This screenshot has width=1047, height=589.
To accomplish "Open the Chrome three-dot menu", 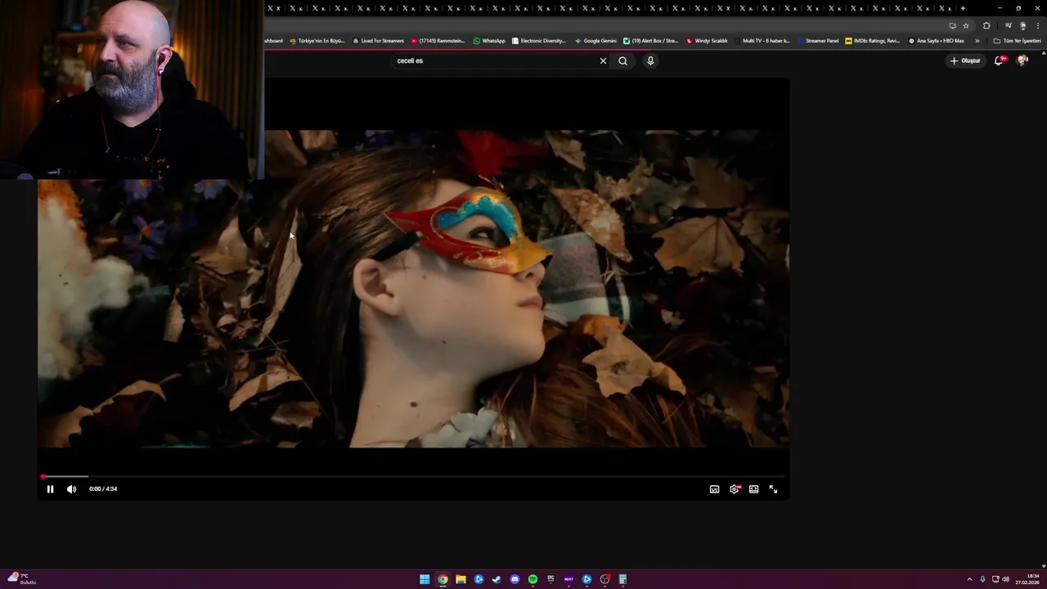I will point(1037,25).
